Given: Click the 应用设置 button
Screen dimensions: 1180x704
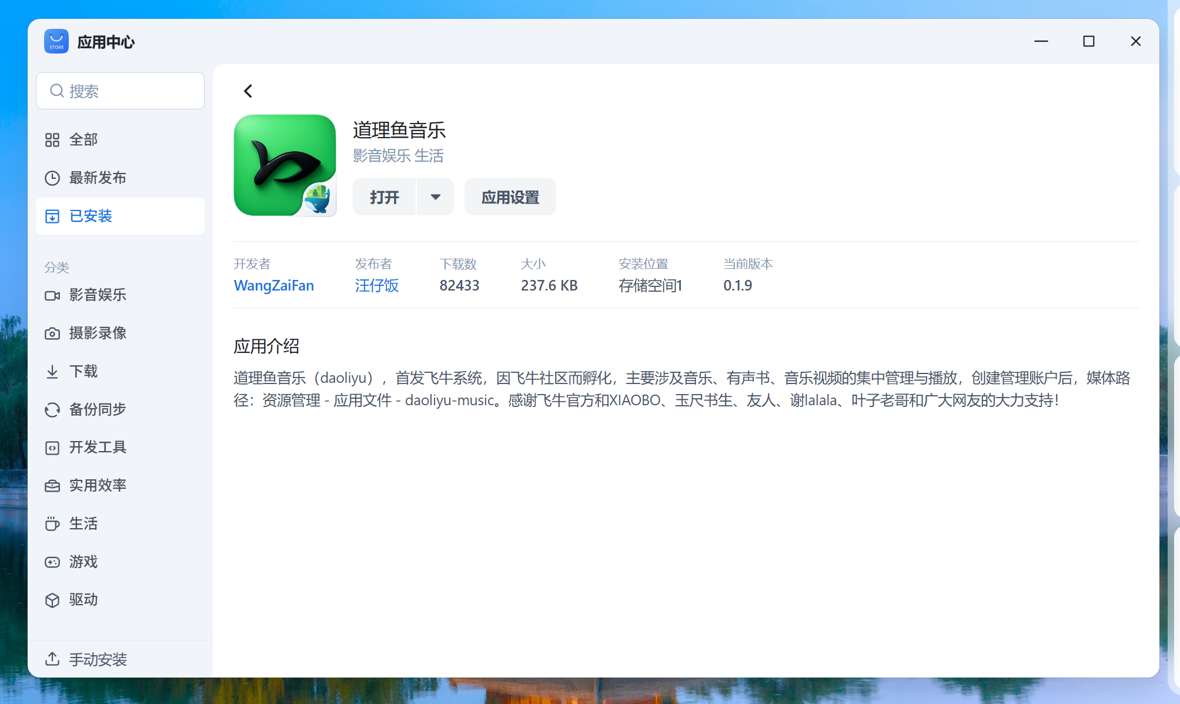Looking at the screenshot, I should coord(510,197).
